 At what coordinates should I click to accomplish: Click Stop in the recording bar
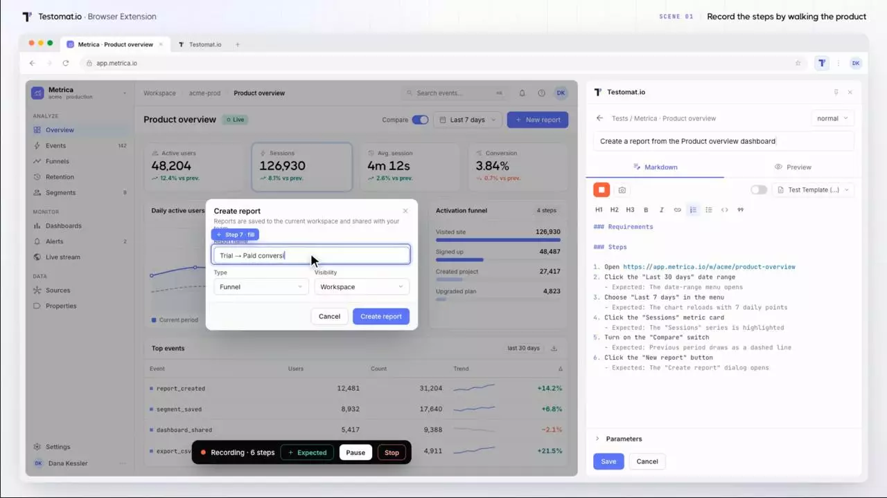click(x=392, y=452)
